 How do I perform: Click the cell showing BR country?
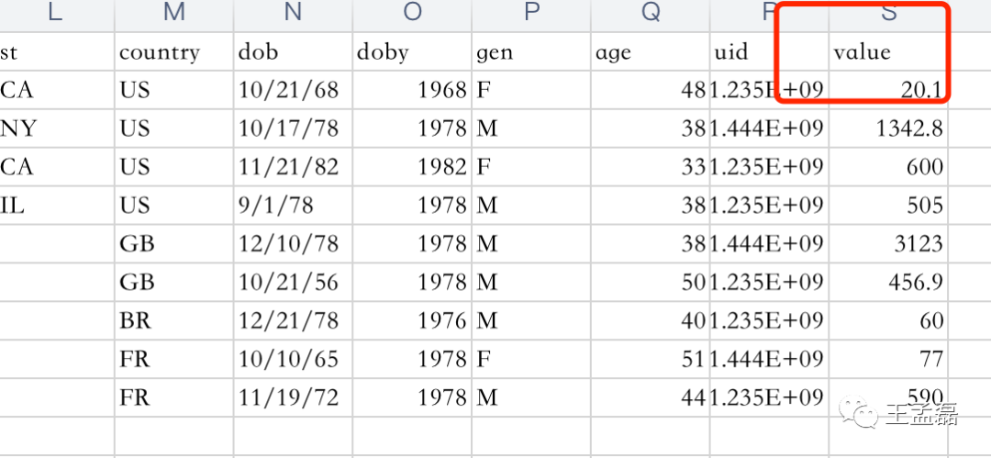point(173,320)
